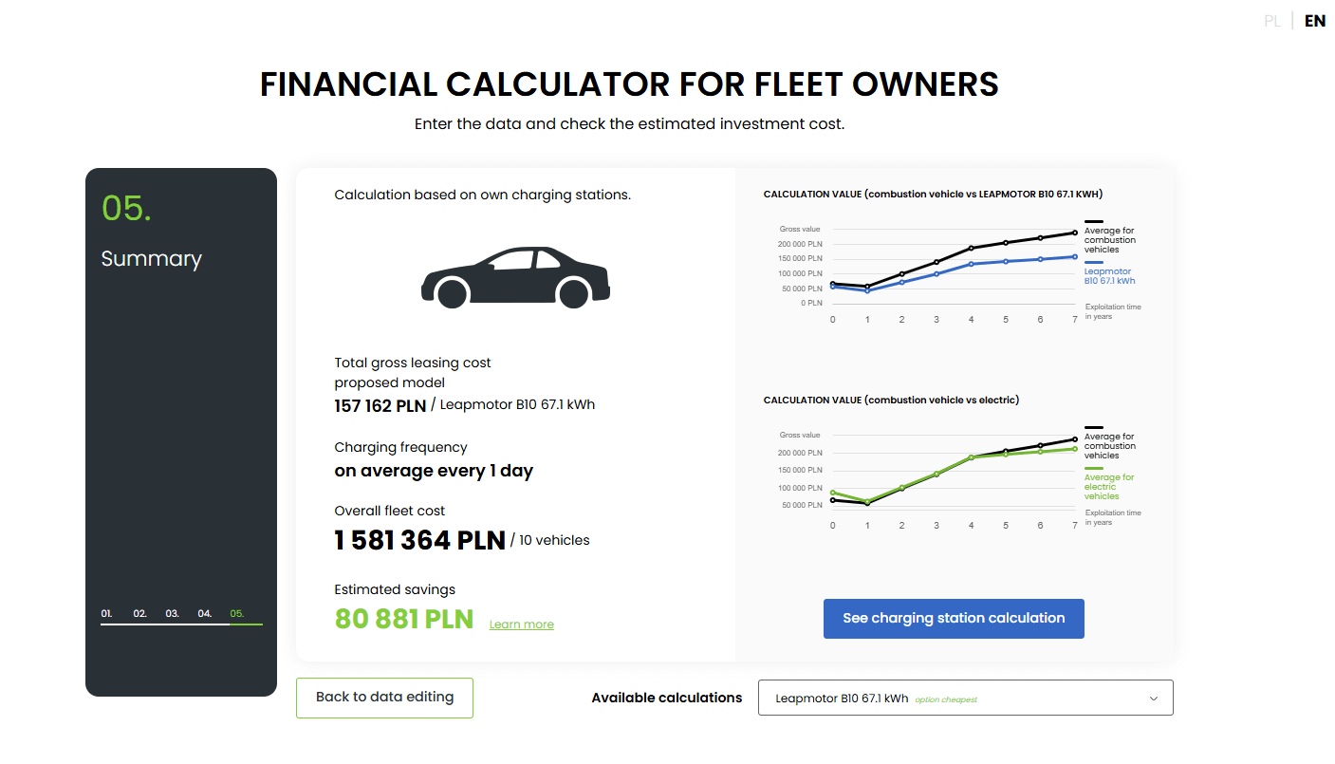Click black combustion legend marker in lower chart

click(1093, 428)
